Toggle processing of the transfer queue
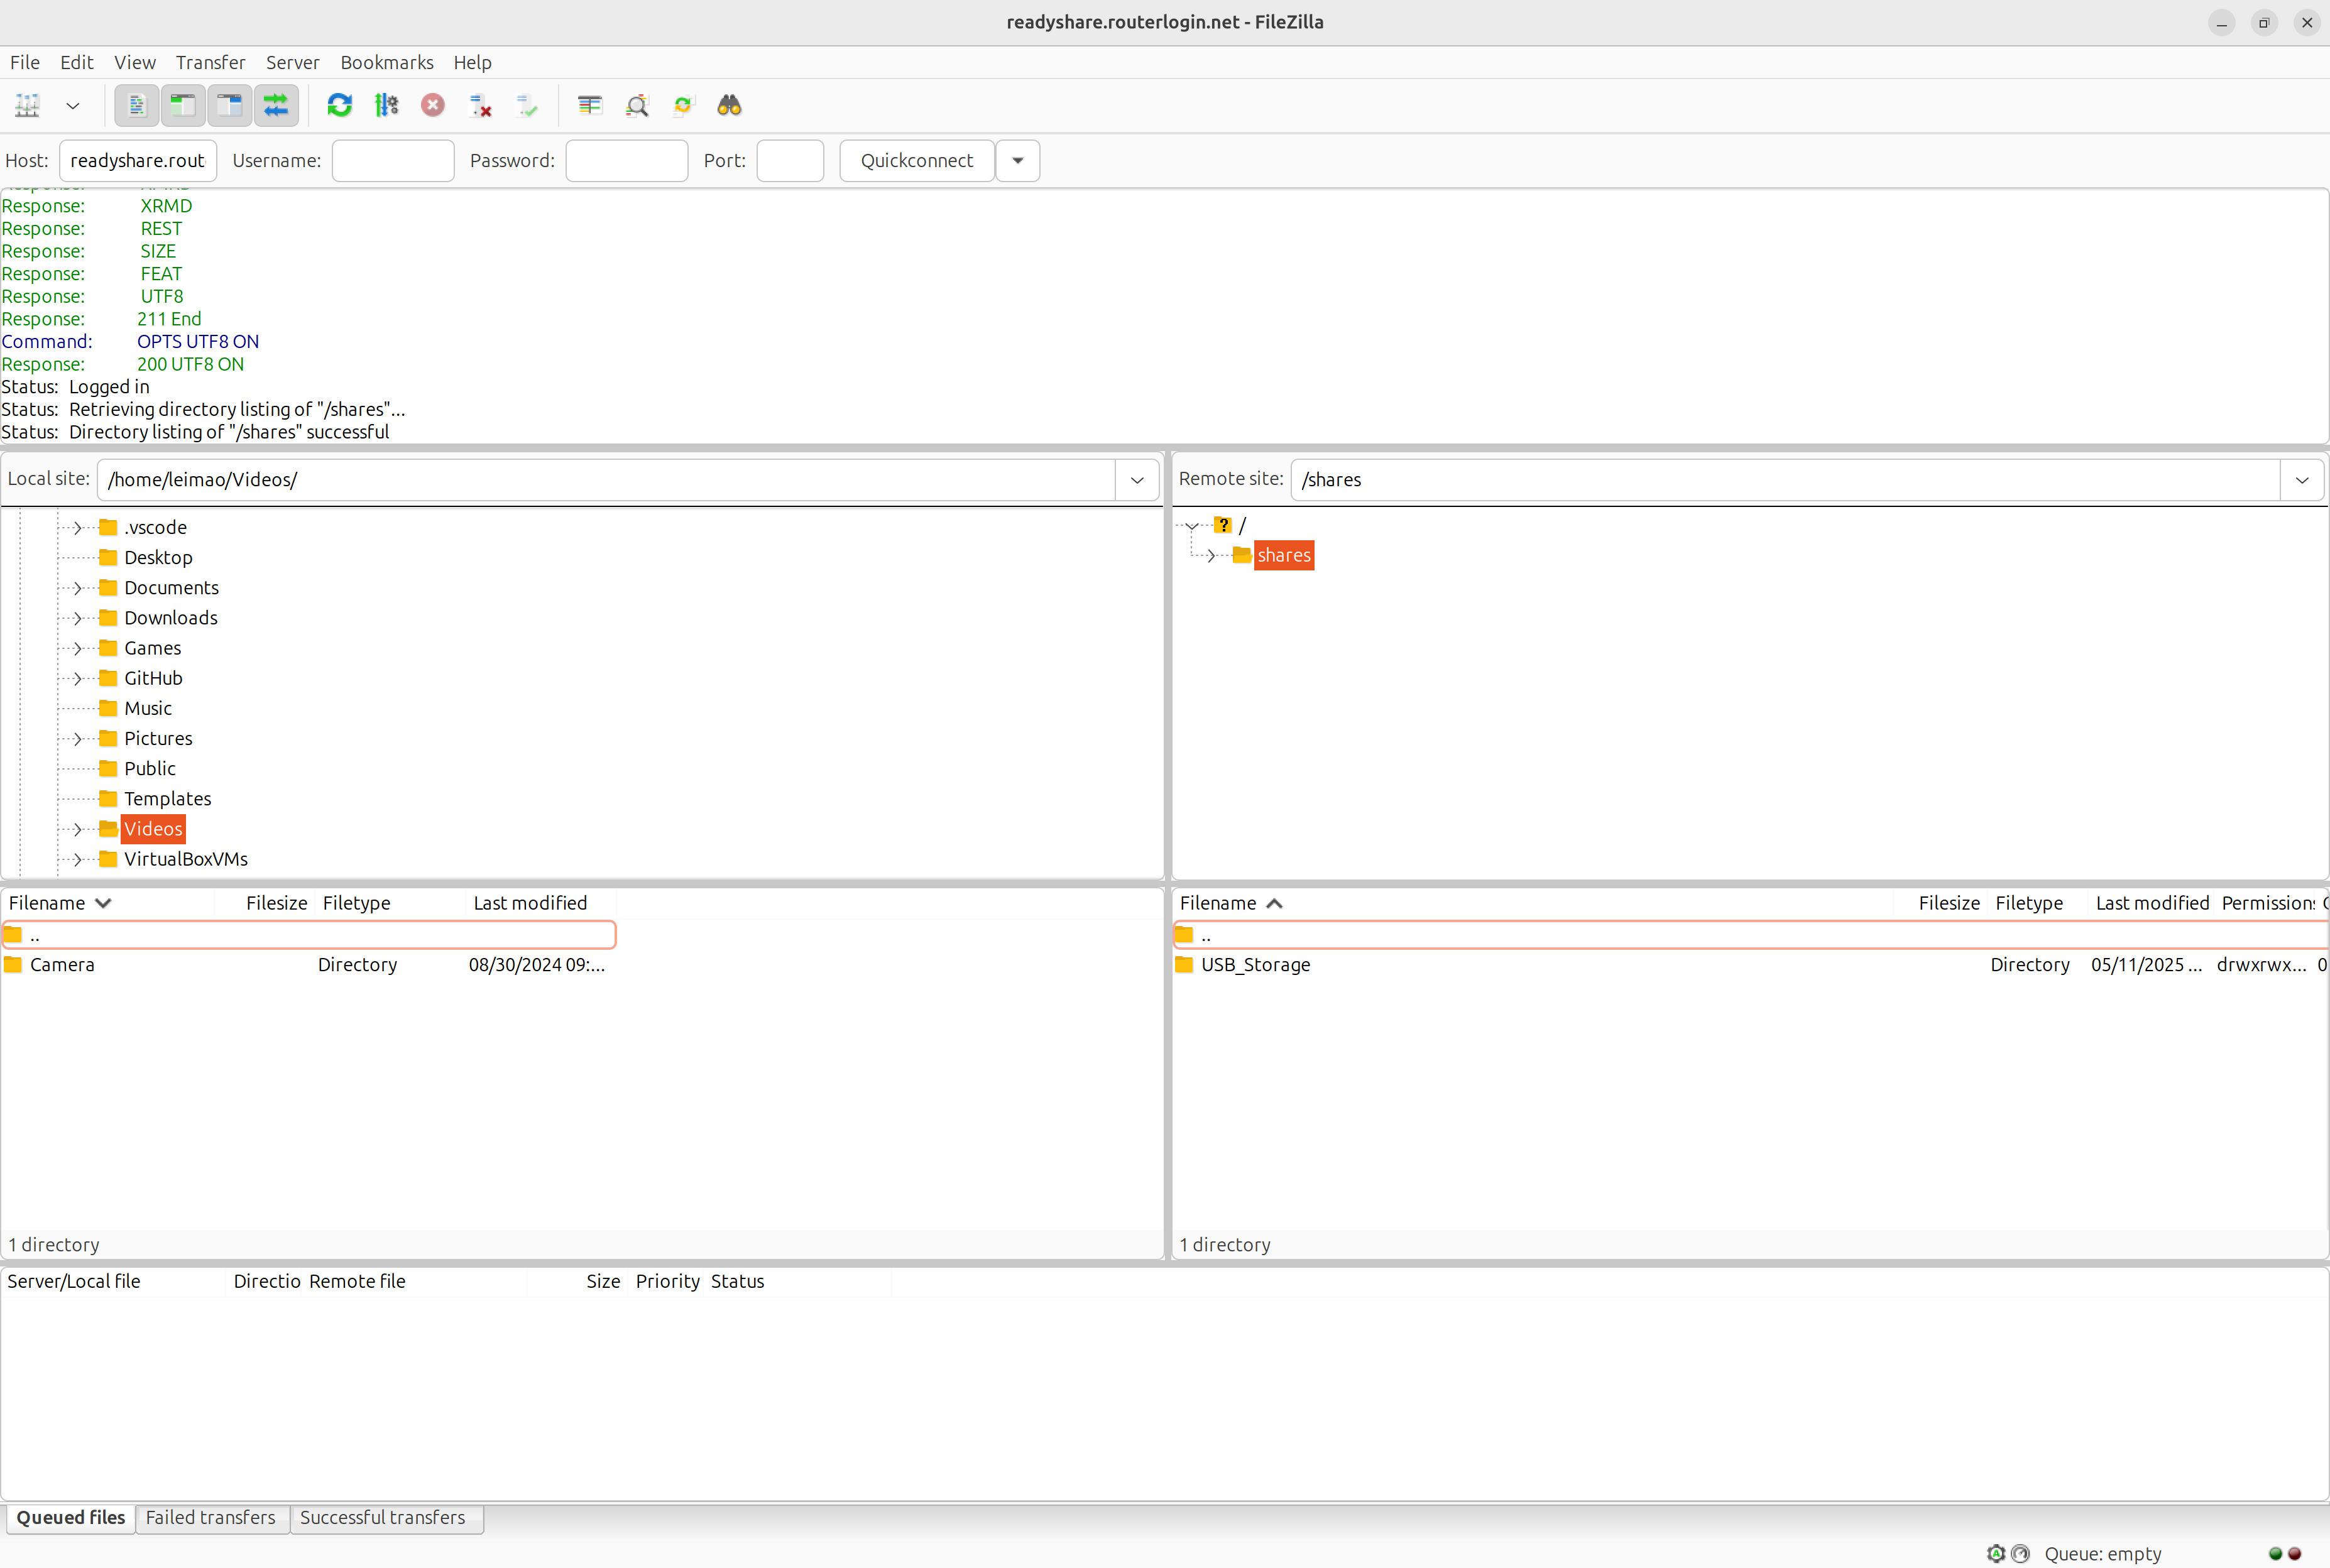 click(x=386, y=105)
